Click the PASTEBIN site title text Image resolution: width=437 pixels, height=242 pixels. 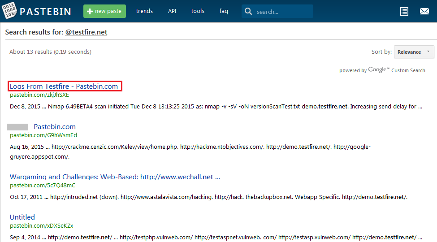(45, 12)
